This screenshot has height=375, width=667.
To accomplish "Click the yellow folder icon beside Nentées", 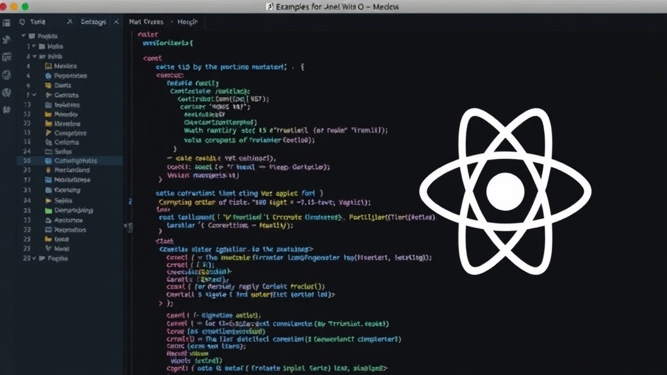I will click(x=48, y=124).
